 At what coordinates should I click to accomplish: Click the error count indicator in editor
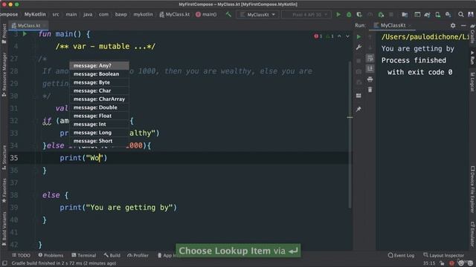click(x=318, y=36)
